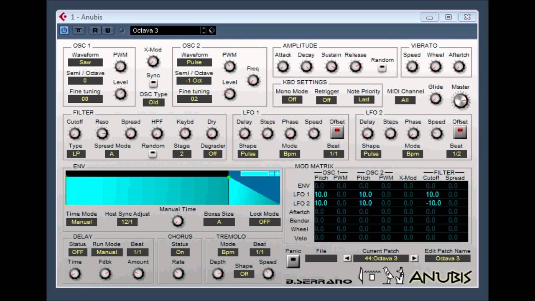Toggle the Amplitude Random switch
Screen dimensions: 535x301
tap(382, 68)
